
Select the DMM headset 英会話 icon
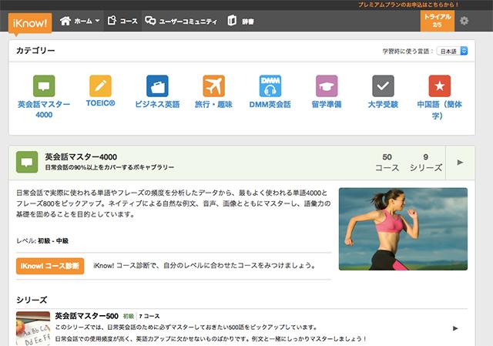(270, 86)
